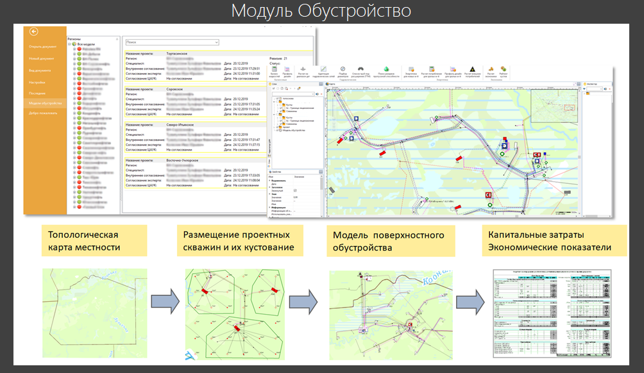This screenshot has width=644, height=373.
Task: Open Последние in sidebar menu
Action: point(37,93)
